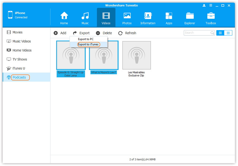This screenshot has width=238, height=166.
Task: Open TV Shows in the sidebar
Action: [20, 59]
